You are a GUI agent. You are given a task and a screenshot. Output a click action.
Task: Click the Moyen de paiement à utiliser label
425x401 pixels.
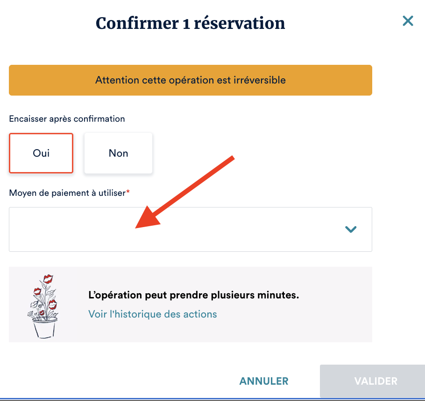pos(67,193)
